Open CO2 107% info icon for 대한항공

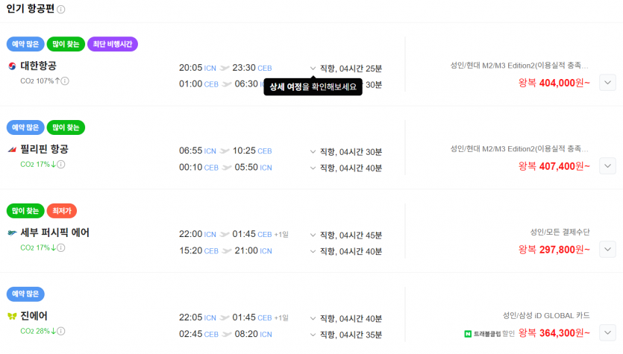coord(65,81)
